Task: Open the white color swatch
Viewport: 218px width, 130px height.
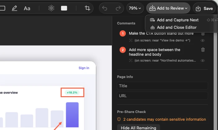Action: (x=64, y=8)
